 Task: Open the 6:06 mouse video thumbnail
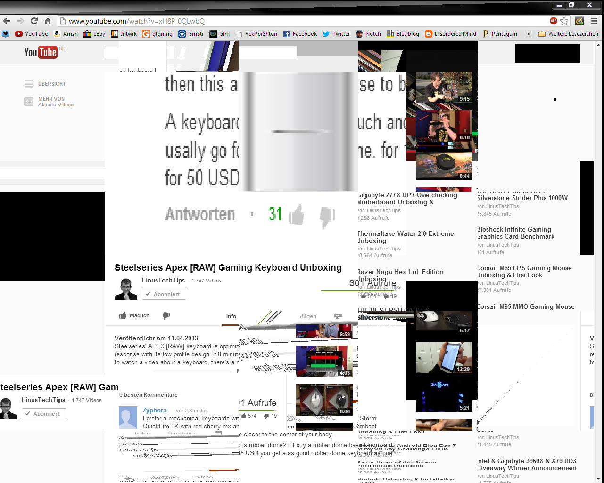(324, 400)
